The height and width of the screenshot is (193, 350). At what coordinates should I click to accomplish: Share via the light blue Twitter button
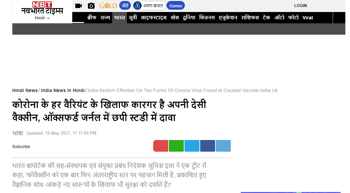pos(192,146)
